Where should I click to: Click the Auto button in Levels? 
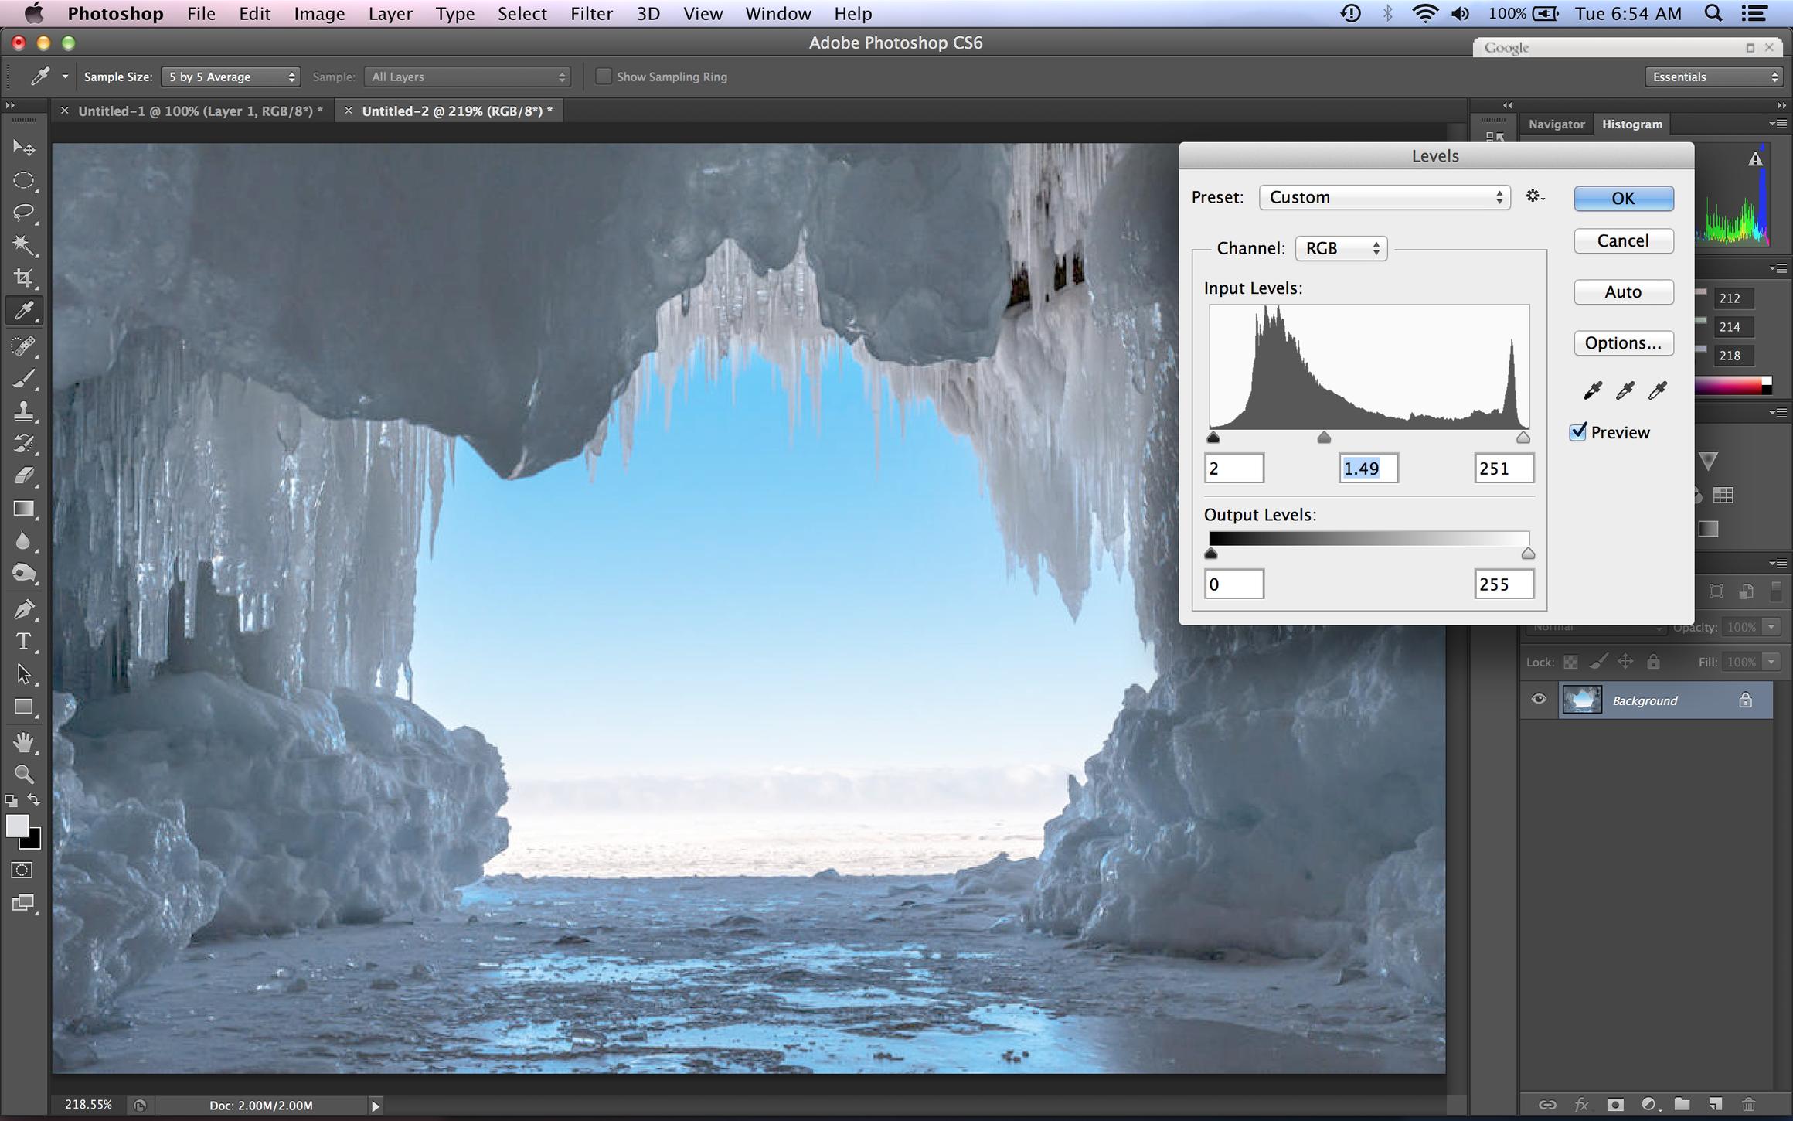[1623, 292]
